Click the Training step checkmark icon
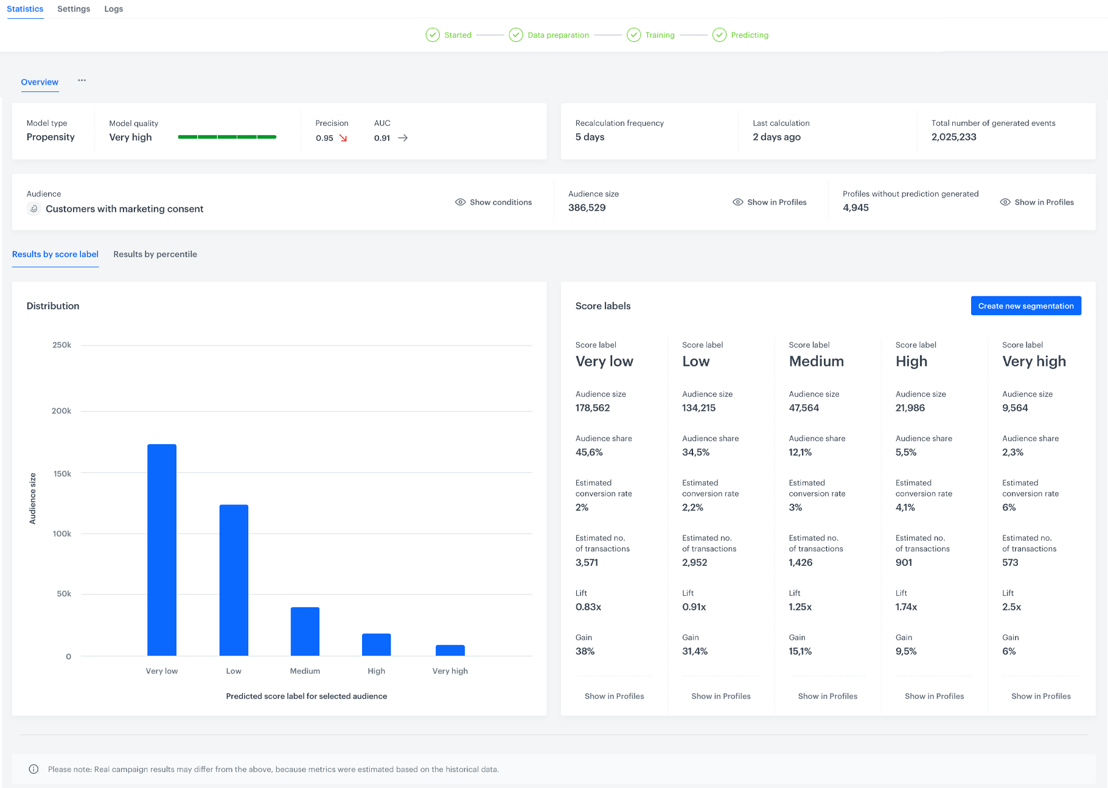 (633, 35)
